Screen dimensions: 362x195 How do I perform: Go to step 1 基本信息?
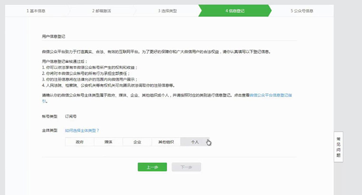36,10
